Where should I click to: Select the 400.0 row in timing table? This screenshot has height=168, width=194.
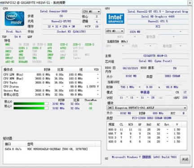[147, 142]
